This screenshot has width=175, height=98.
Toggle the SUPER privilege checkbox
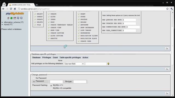tap(79, 17)
